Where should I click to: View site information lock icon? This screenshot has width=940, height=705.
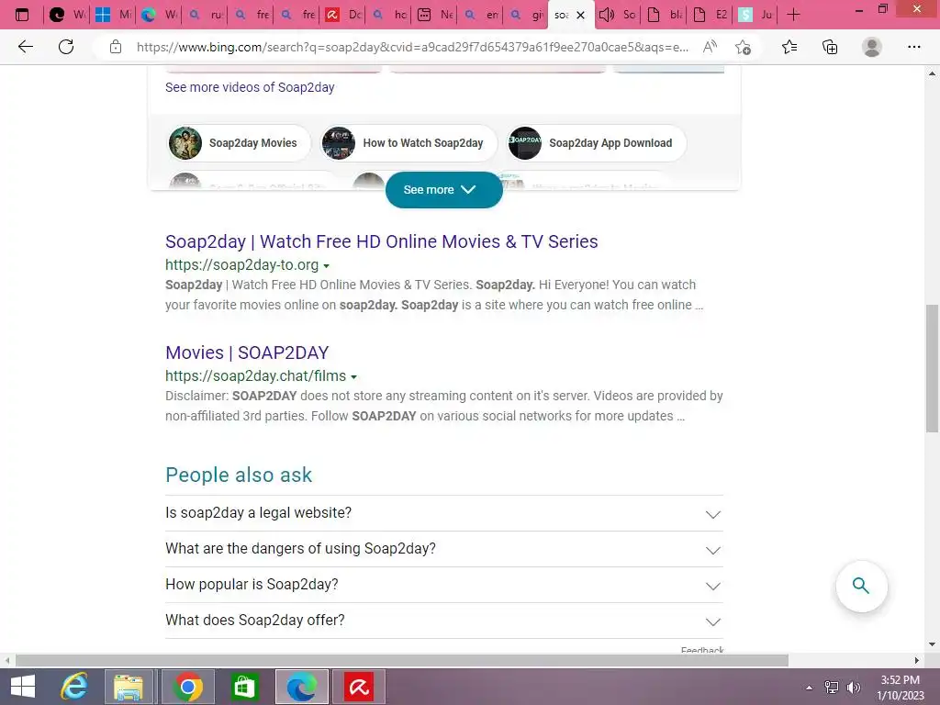tap(116, 47)
